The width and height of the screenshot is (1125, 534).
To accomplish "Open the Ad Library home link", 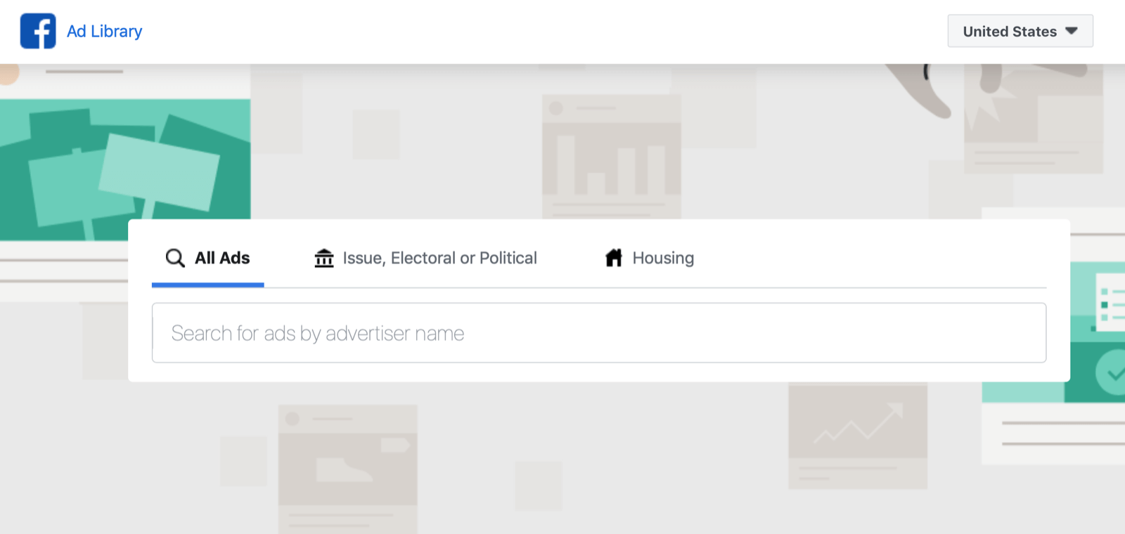I will point(104,32).
